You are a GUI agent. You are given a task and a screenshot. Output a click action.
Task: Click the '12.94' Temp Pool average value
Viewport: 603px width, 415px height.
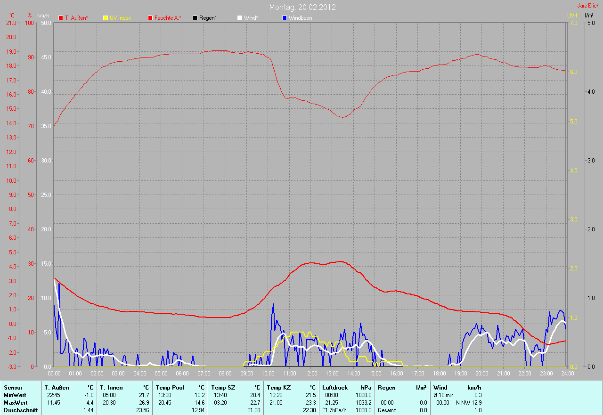point(198,410)
